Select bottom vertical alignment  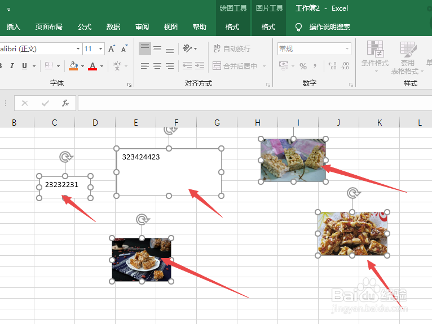tap(170, 50)
